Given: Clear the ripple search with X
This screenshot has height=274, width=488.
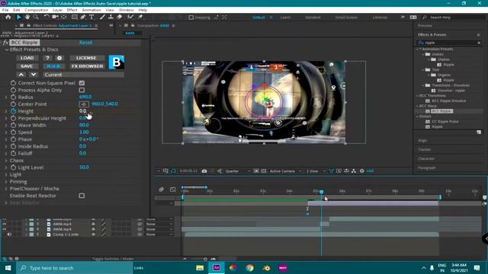Looking at the screenshot, I should (479, 43).
